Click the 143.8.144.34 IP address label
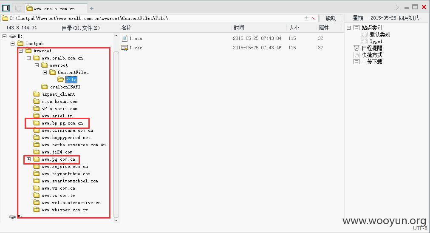The height and width of the screenshot is (233, 430). pyautogui.click(x=21, y=28)
